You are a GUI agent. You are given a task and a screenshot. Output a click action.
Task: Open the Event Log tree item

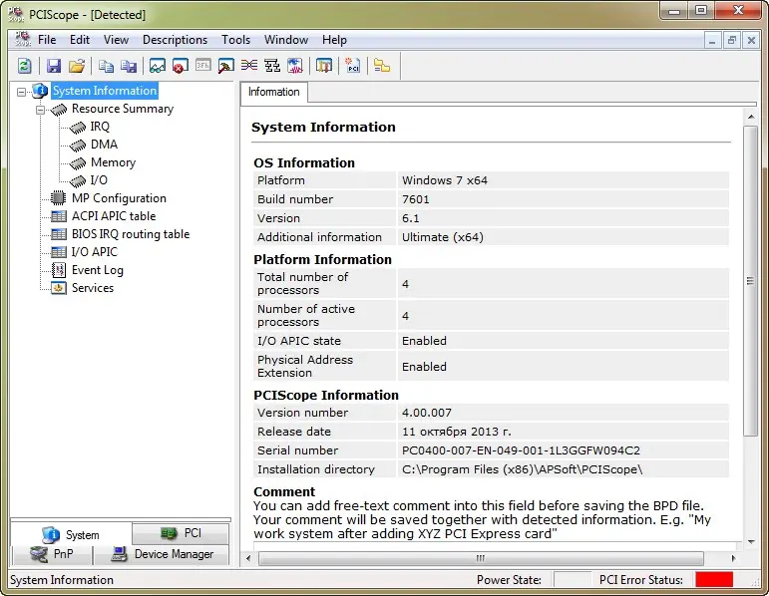pyautogui.click(x=98, y=270)
